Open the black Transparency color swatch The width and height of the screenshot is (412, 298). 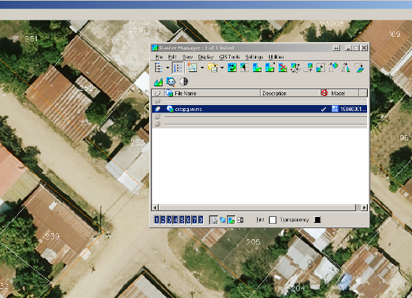[x=318, y=219]
